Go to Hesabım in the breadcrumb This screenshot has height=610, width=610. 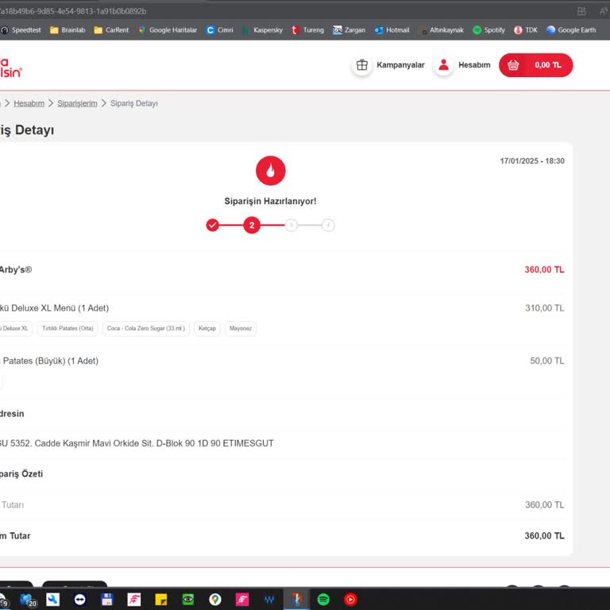pyautogui.click(x=29, y=103)
